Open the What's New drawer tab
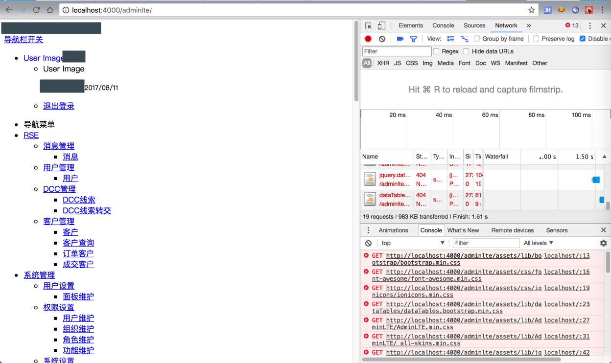 point(463,230)
